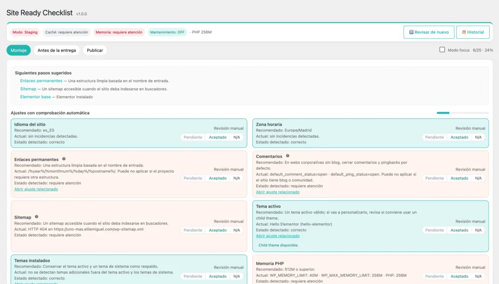Switch to Antes de la entrega tab

click(x=57, y=50)
